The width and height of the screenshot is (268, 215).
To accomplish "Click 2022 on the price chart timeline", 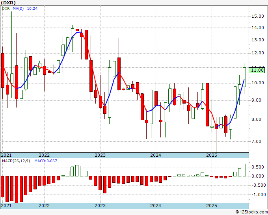I will (44, 155).
